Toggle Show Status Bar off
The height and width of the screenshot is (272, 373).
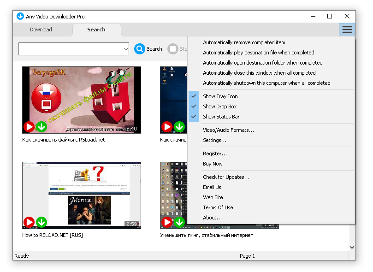click(x=221, y=117)
